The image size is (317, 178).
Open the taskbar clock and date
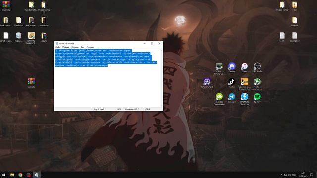[x=303, y=175]
